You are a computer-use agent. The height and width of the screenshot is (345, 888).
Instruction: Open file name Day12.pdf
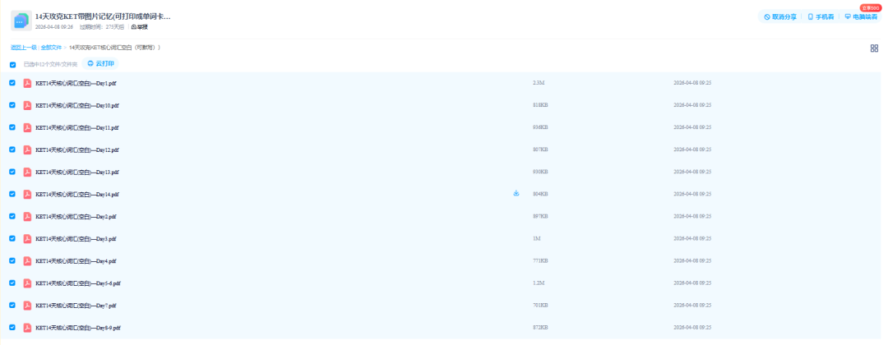pyautogui.click(x=77, y=149)
